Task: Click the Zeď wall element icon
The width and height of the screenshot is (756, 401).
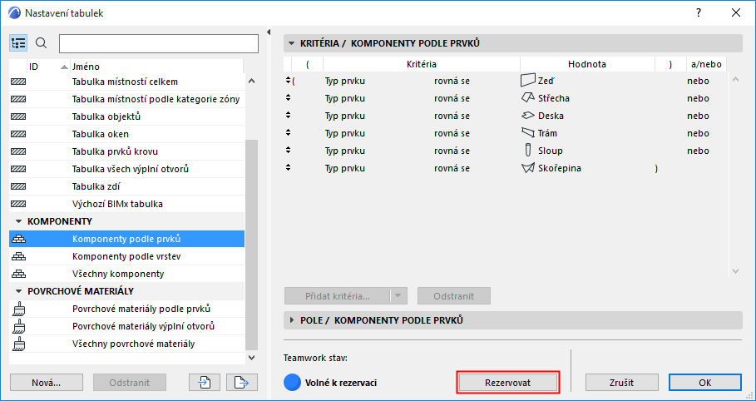Action: tap(526, 81)
